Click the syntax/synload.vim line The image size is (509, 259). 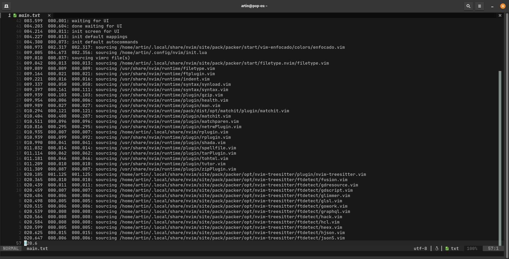[127, 84]
